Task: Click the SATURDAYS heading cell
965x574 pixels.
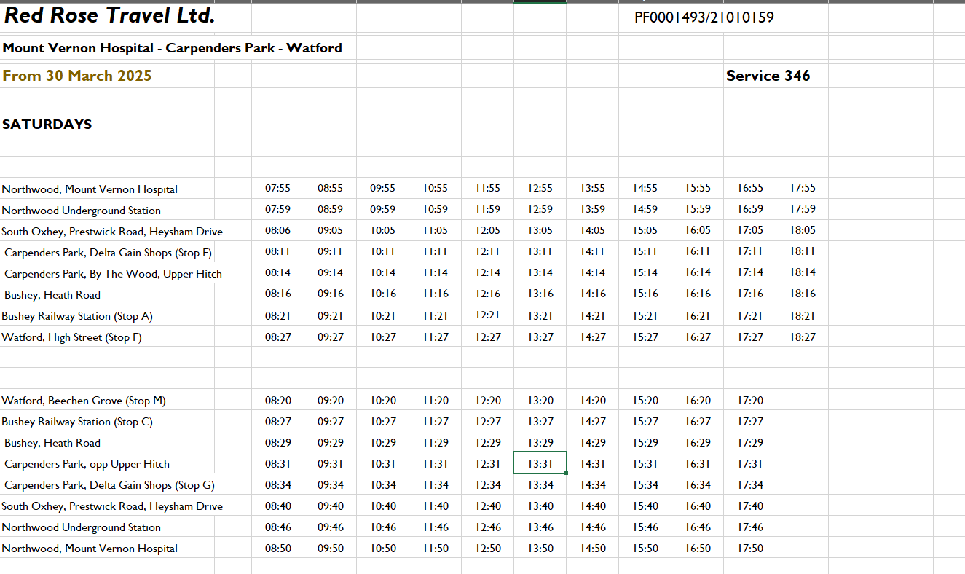Action: click(x=47, y=125)
